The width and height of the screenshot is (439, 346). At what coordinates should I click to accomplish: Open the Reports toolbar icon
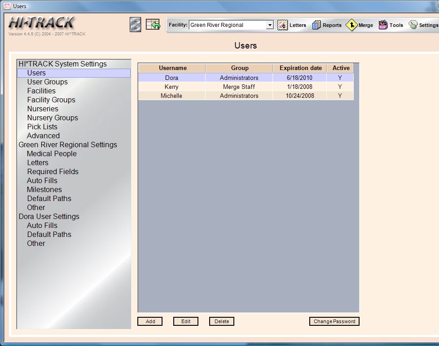click(x=316, y=25)
